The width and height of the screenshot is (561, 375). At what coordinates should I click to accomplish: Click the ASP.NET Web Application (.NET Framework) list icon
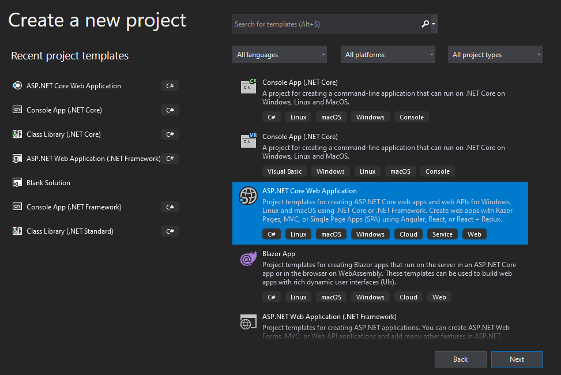[x=249, y=322]
